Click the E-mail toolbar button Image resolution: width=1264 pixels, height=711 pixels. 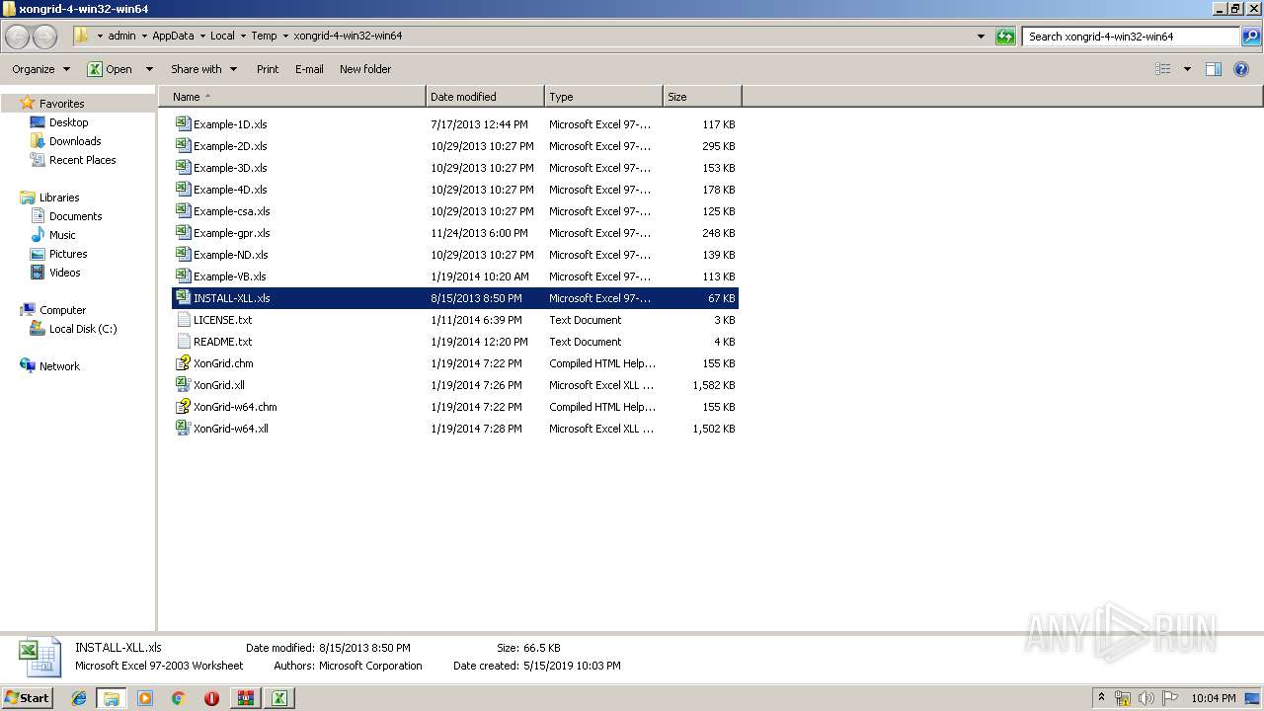[x=309, y=69]
